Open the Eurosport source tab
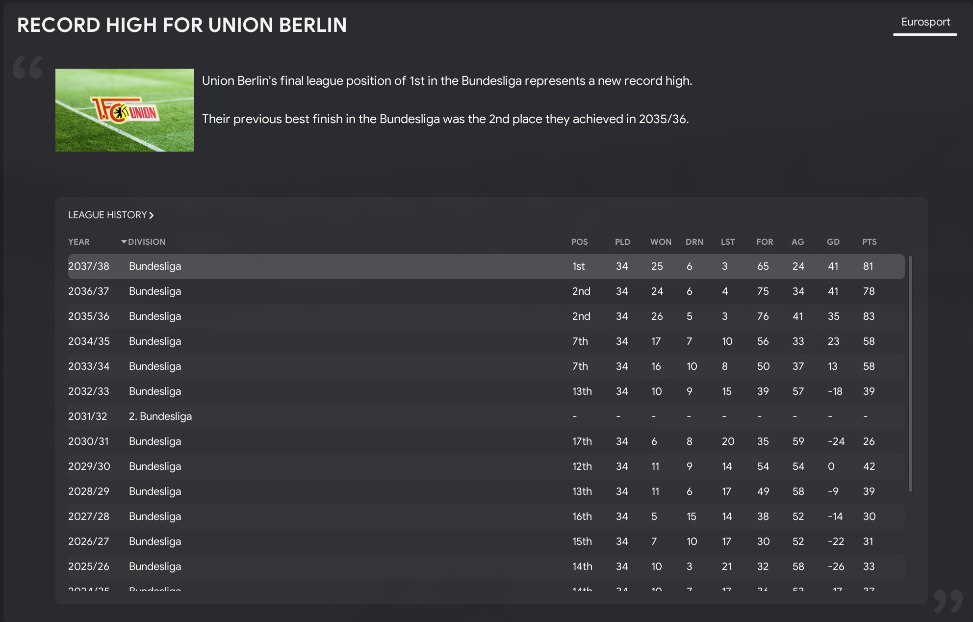This screenshot has width=973, height=622. pyautogui.click(x=925, y=22)
